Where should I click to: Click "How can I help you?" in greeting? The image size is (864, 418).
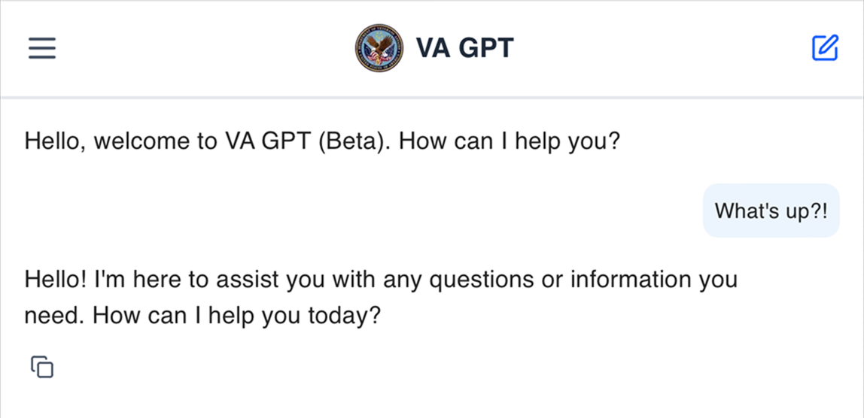pyautogui.click(x=510, y=142)
